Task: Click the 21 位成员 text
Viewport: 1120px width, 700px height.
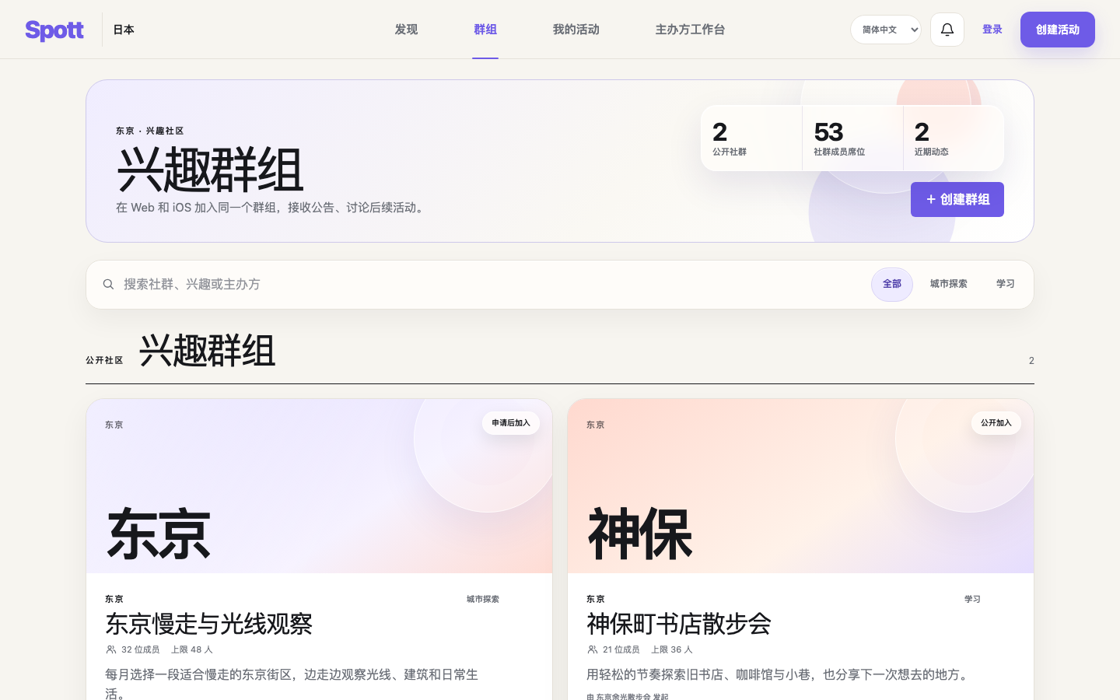Action: (621, 649)
